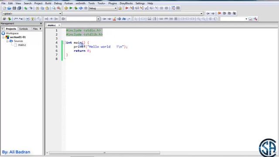The image size is (279, 157).
Task: Click the wrench options icon
Action: [255, 19]
